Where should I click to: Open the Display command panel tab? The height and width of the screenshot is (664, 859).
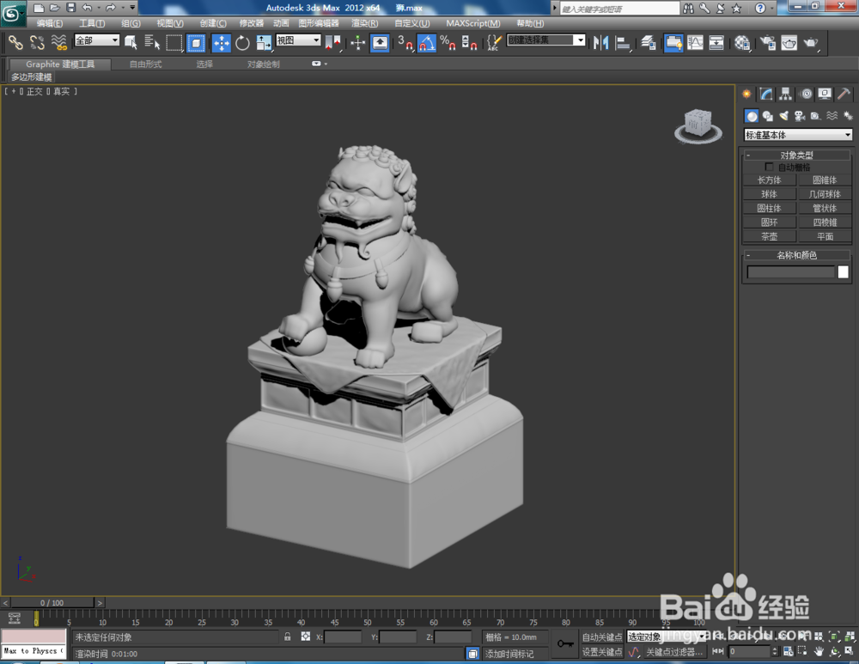pos(825,94)
